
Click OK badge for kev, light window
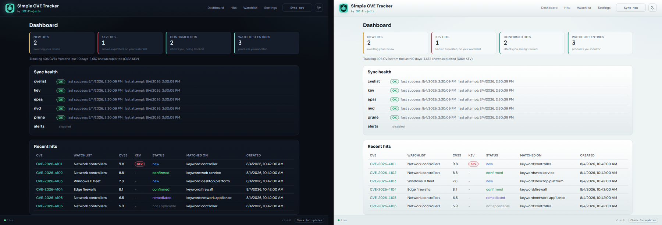(x=394, y=91)
